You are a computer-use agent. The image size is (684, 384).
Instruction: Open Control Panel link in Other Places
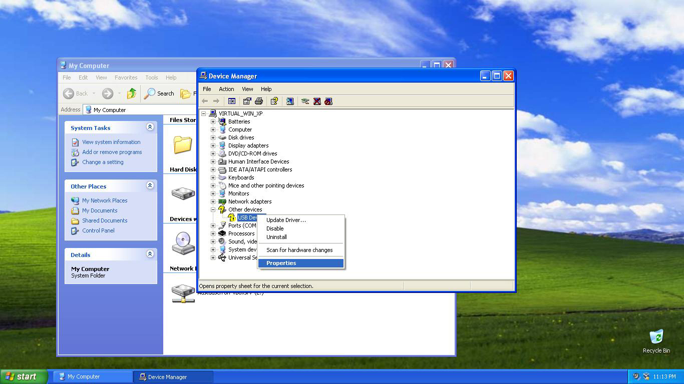(98, 230)
